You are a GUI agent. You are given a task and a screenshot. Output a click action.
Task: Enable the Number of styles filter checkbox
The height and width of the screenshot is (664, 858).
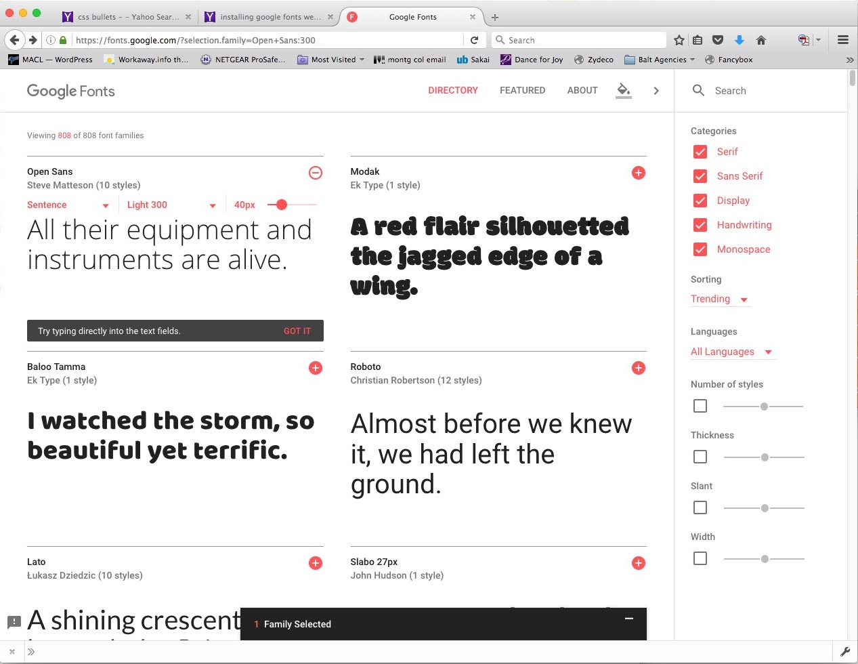[700, 406]
